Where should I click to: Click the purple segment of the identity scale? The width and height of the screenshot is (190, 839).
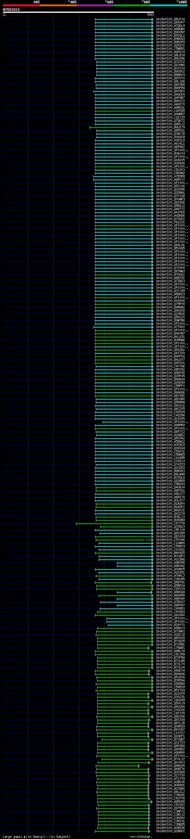click(x=95, y=5)
